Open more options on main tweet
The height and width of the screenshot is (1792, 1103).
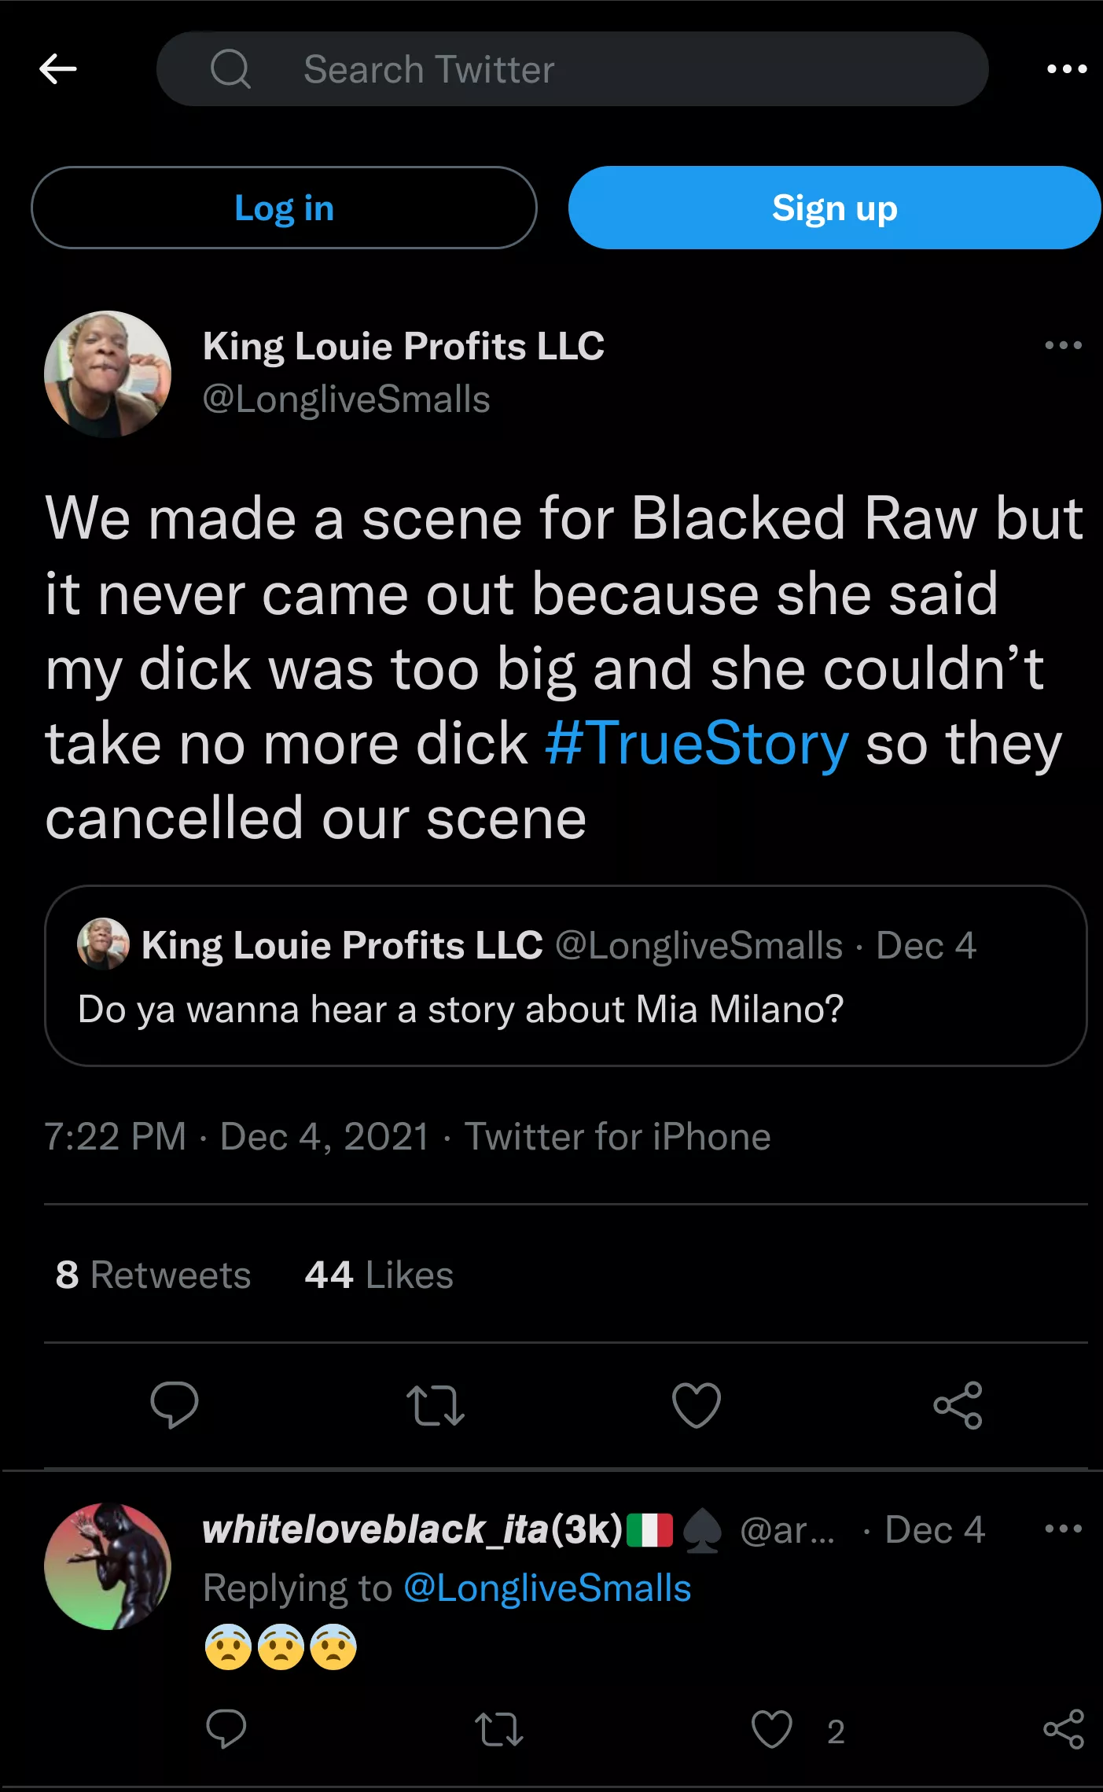[x=1063, y=345]
